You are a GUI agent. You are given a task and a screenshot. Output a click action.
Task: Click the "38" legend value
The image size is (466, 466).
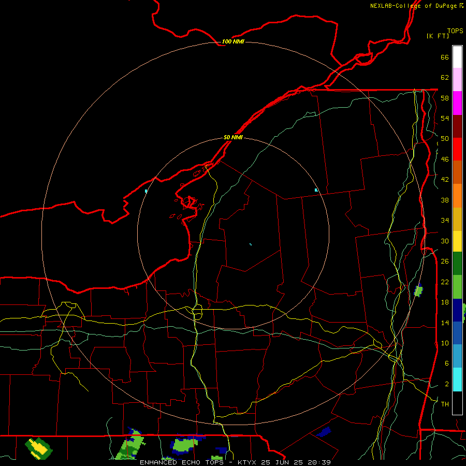coord(445,200)
